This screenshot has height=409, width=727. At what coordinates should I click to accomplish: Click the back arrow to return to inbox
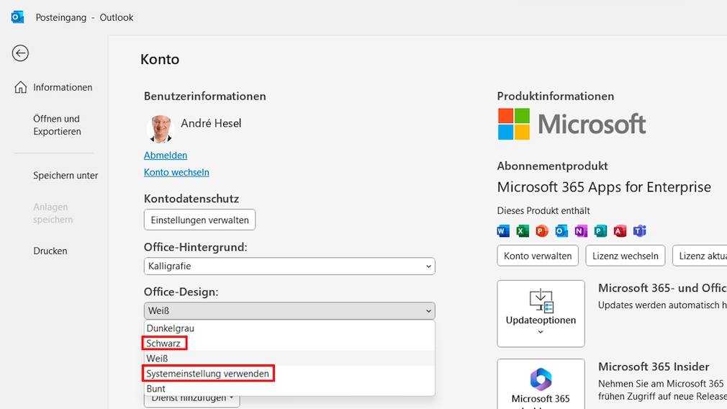coord(20,53)
